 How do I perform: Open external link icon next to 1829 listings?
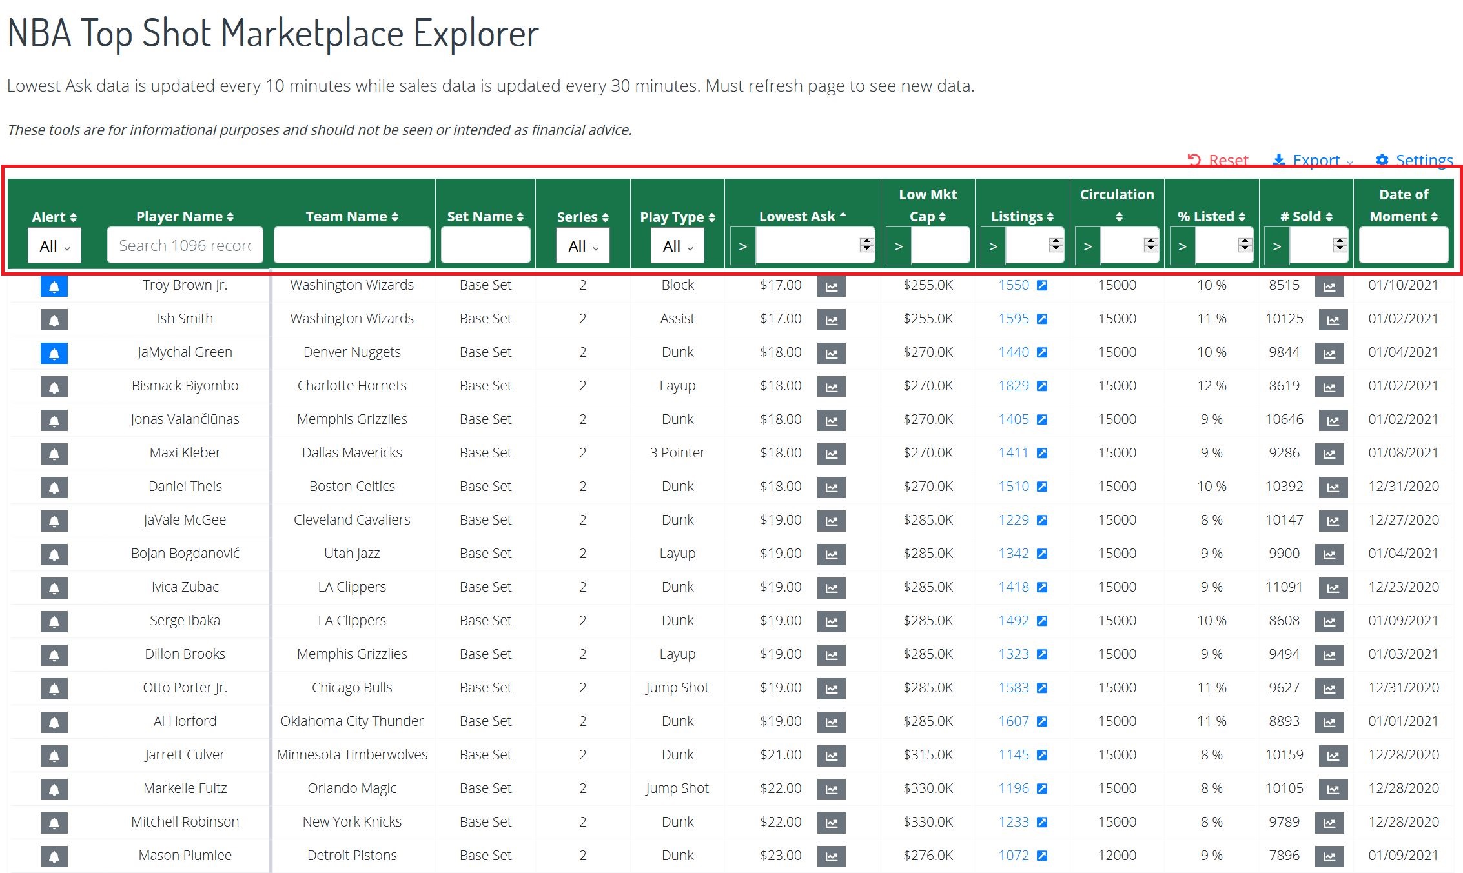point(1042,386)
